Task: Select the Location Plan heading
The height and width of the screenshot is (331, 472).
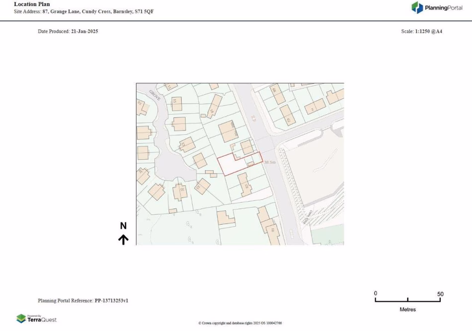Action: coord(32,4)
